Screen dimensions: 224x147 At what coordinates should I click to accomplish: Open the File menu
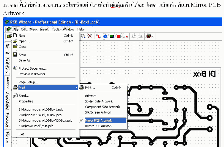pos(16,29)
